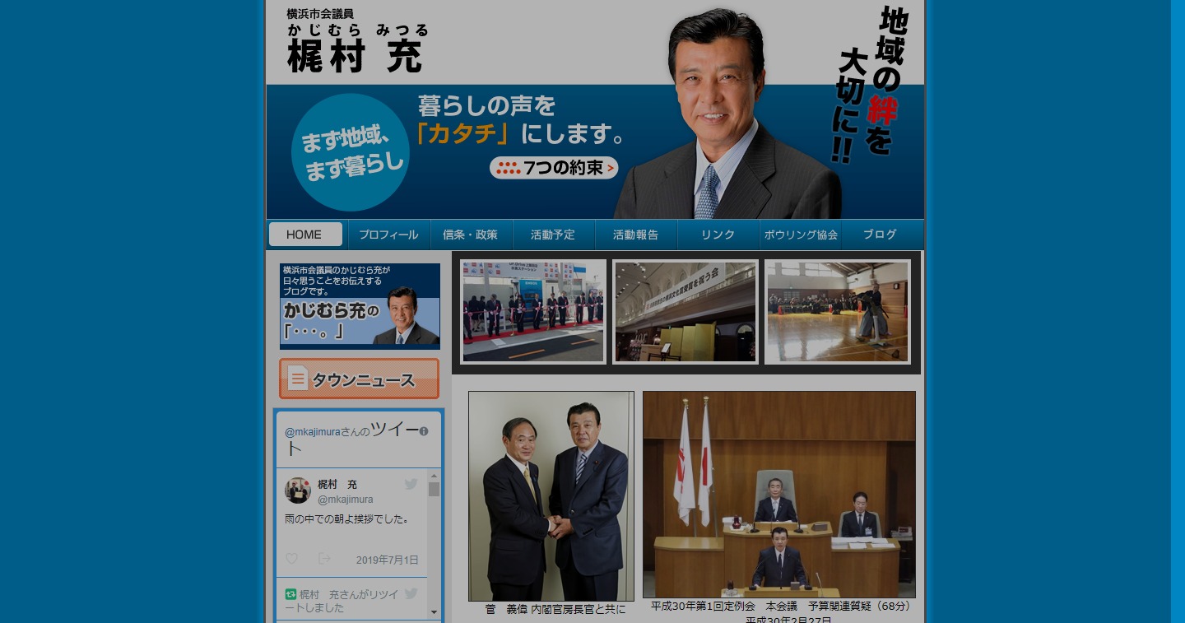The height and width of the screenshot is (623, 1185).
Task: Like the rainy morning greeting tweet
Action: click(x=291, y=559)
